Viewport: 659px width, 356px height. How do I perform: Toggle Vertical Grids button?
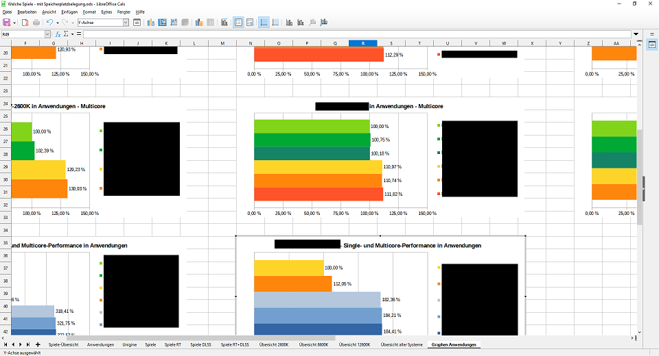[x=275, y=23]
